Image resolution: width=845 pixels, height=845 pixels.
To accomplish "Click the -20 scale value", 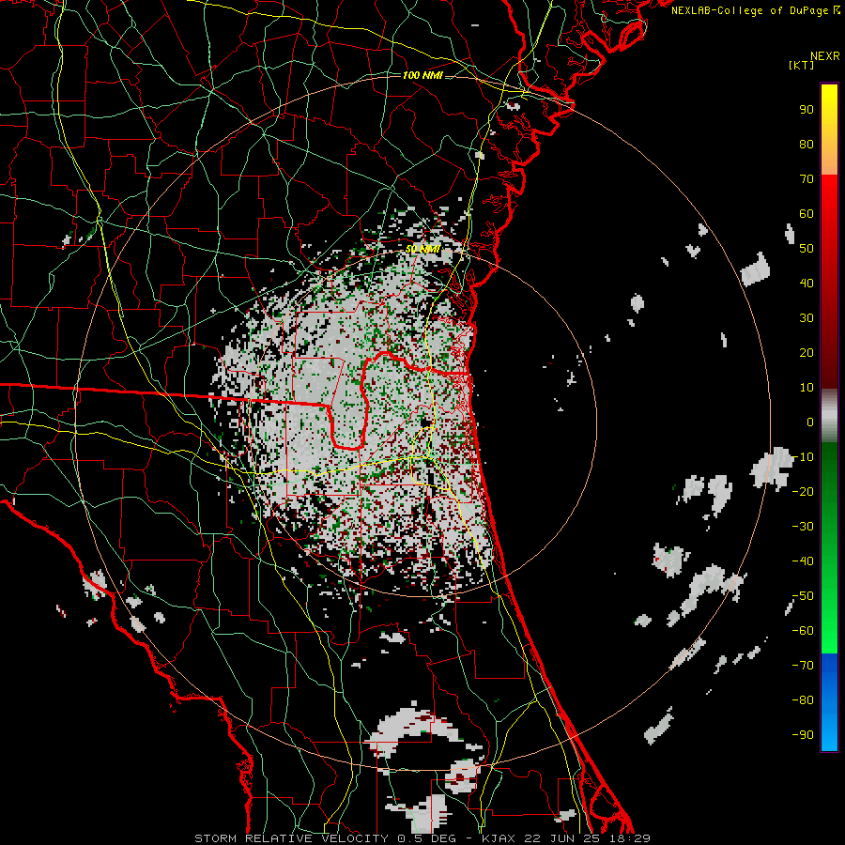I will (x=803, y=491).
